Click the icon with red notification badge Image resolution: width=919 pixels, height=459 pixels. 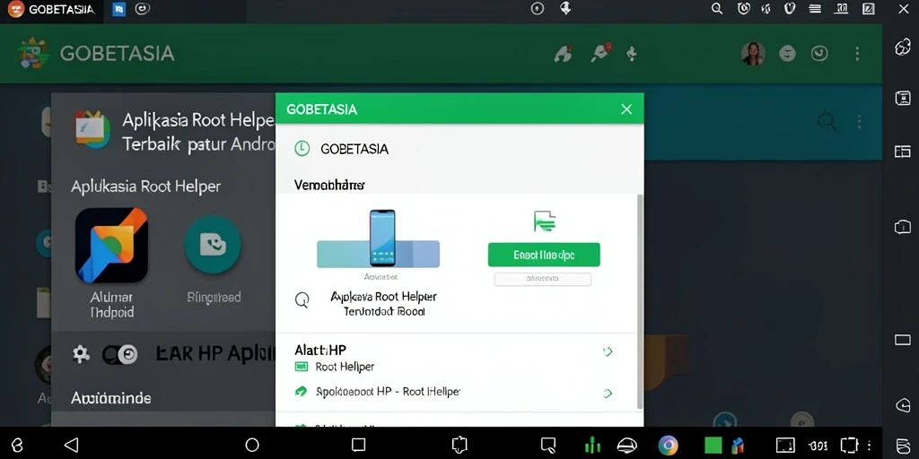point(600,53)
